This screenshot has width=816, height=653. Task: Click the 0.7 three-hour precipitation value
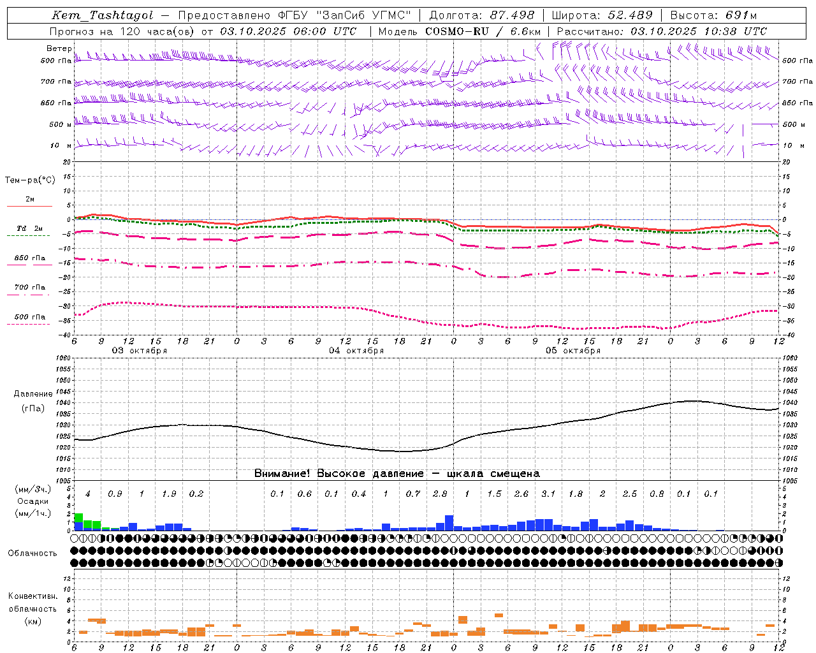tap(413, 494)
